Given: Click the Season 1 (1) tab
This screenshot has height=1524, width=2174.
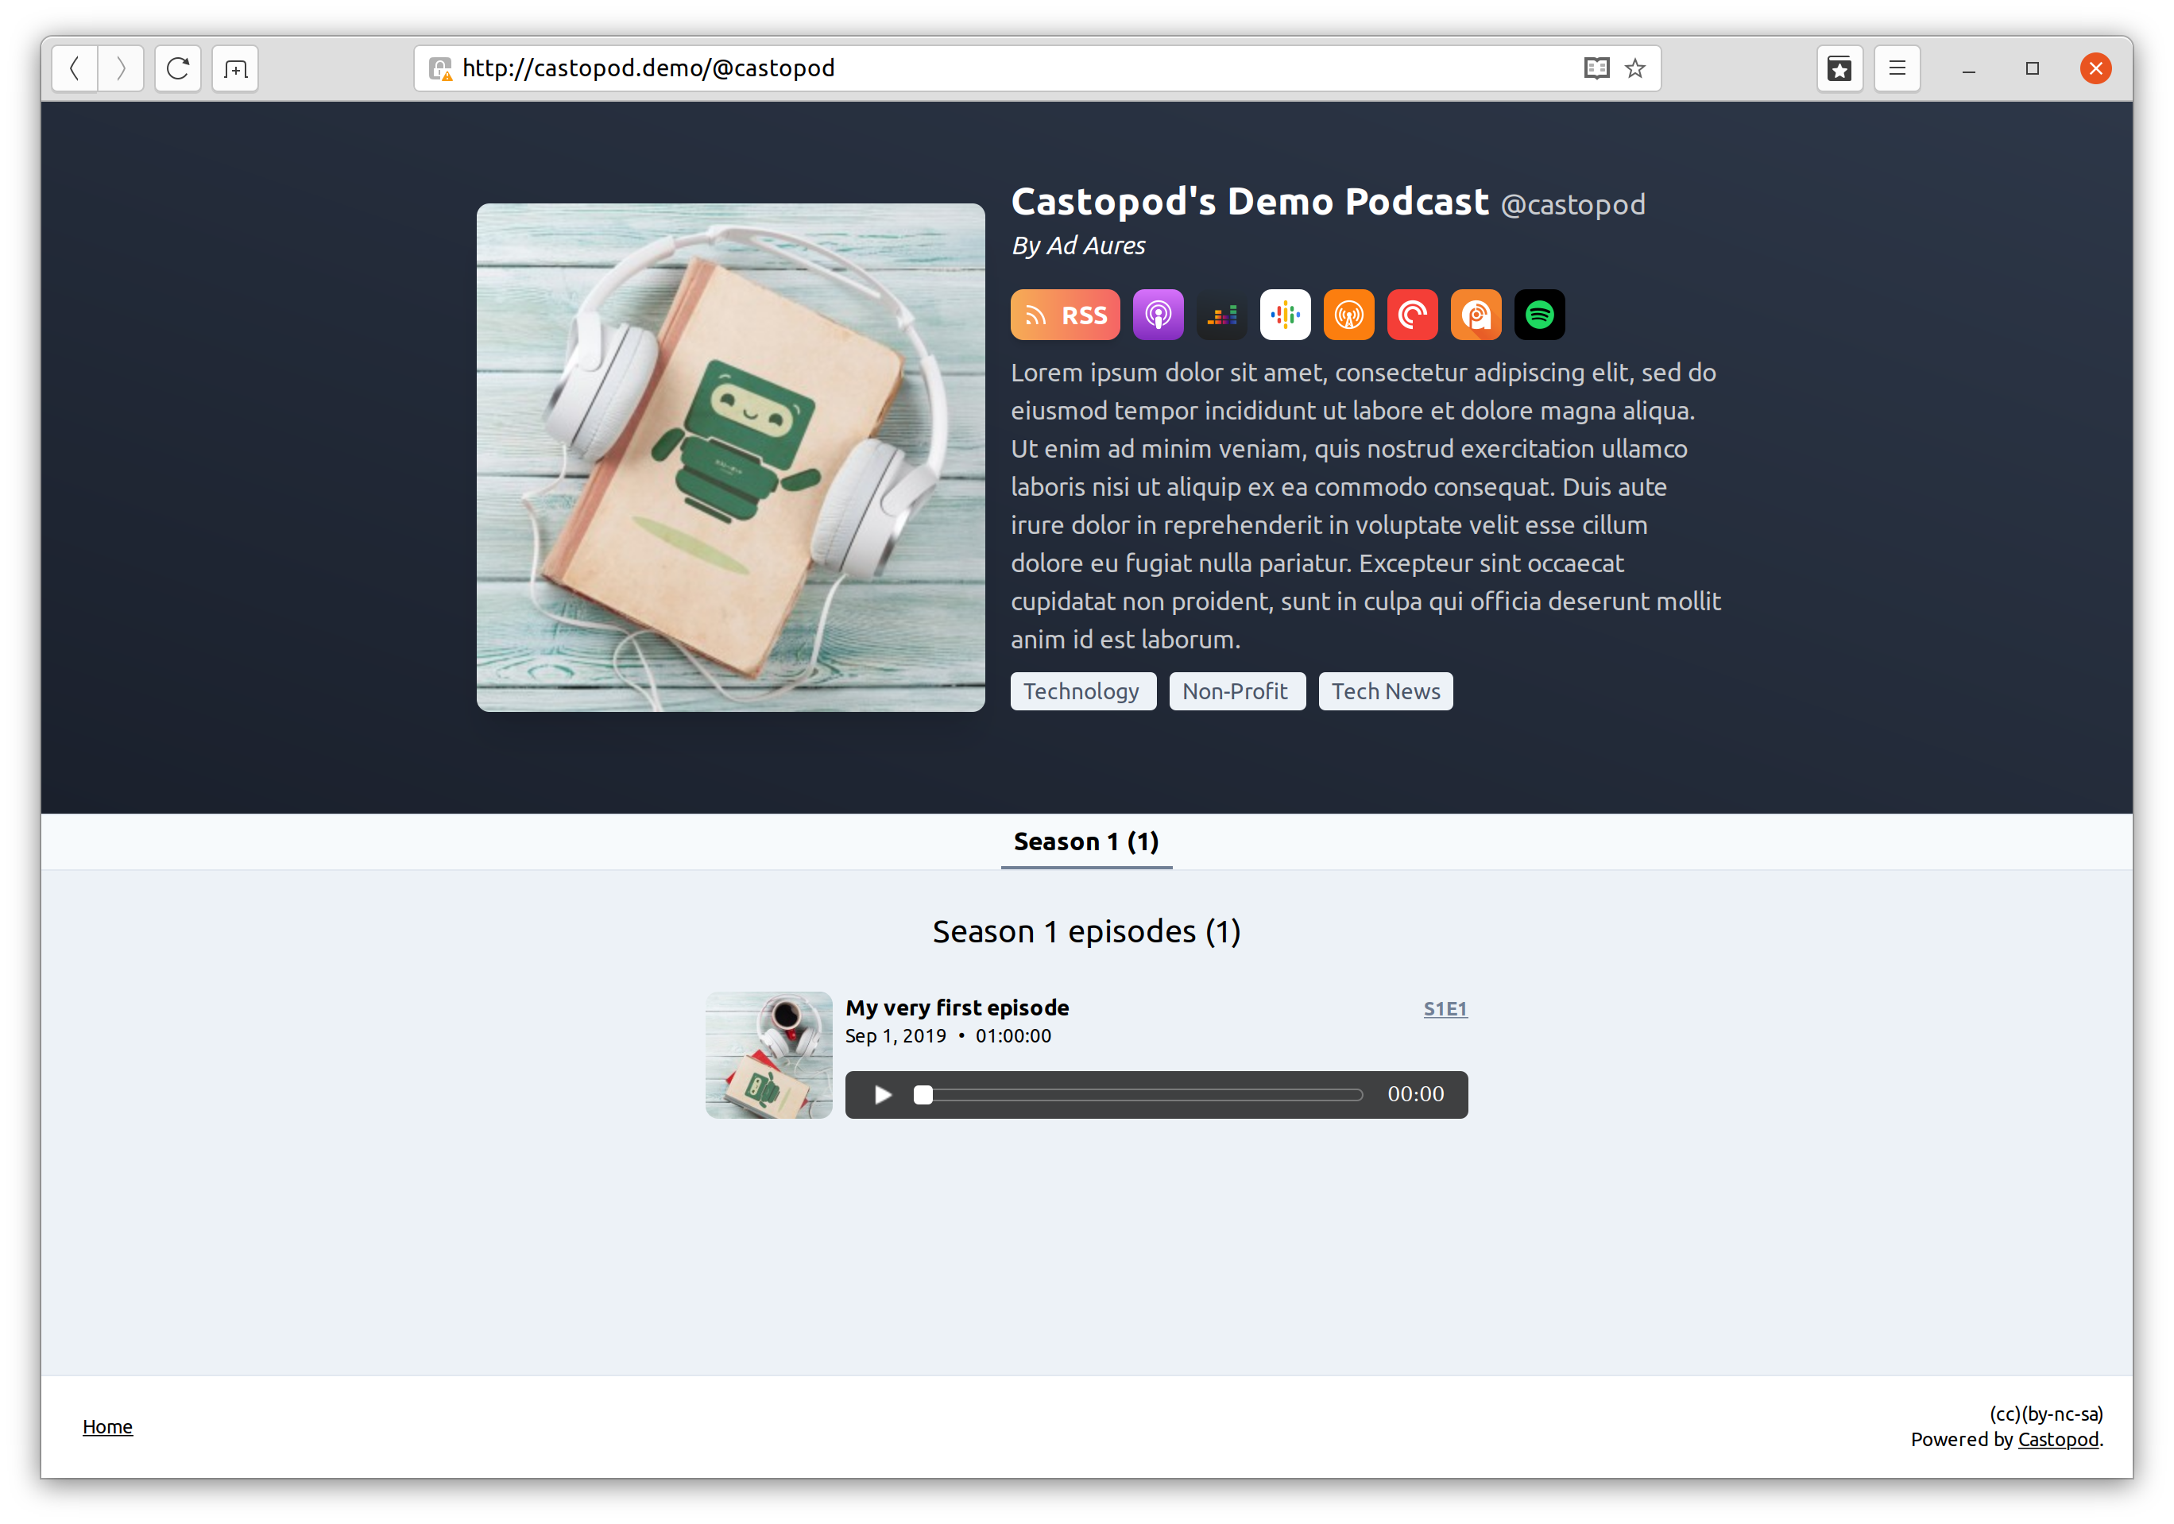Looking at the screenshot, I should (1085, 841).
